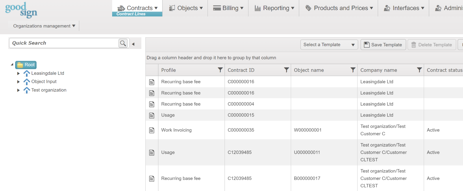The image size is (463, 191).
Task: Expand the Leasingdale Ltd tree node
Action: tap(18, 73)
